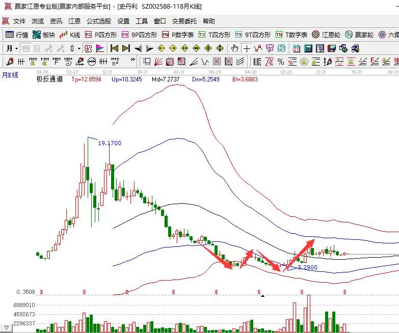This screenshot has height=333, width=399.
Task: Open the 江恩轮 Gann wheel
Action: pyautogui.click(x=326, y=35)
